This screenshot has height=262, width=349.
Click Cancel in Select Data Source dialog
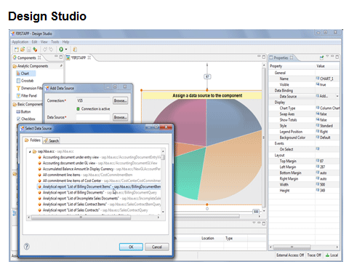pyautogui.click(x=157, y=247)
